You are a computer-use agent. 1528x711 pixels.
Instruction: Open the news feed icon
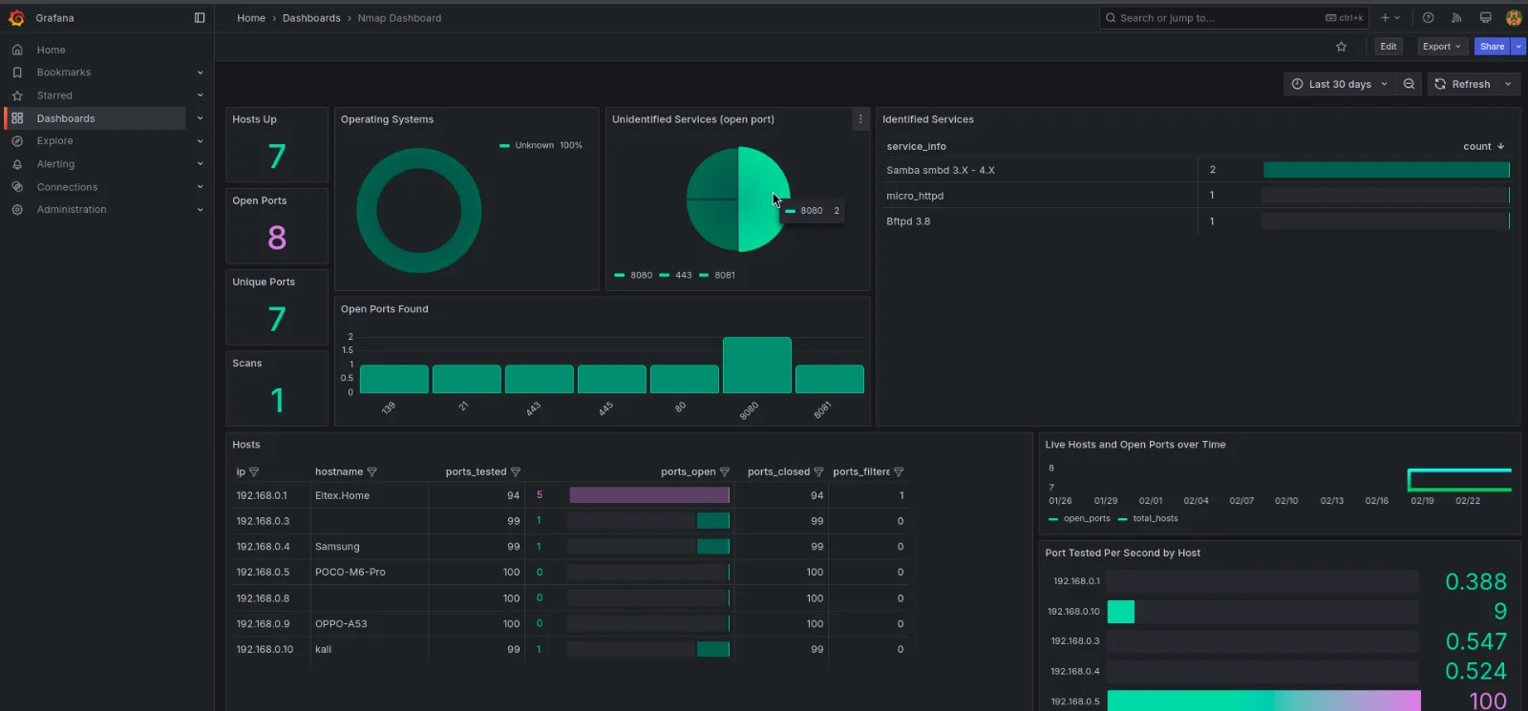pos(1456,18)
